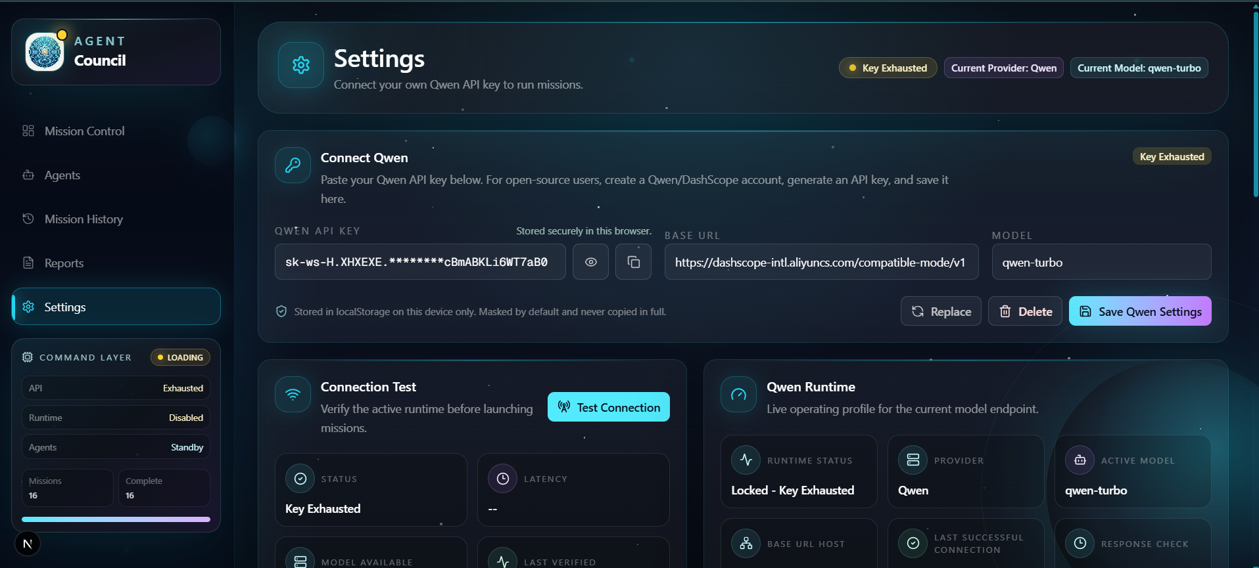Click the 'Qwen' value under Provider
This screenshot has width=1259, height=568.
point(913,491)
